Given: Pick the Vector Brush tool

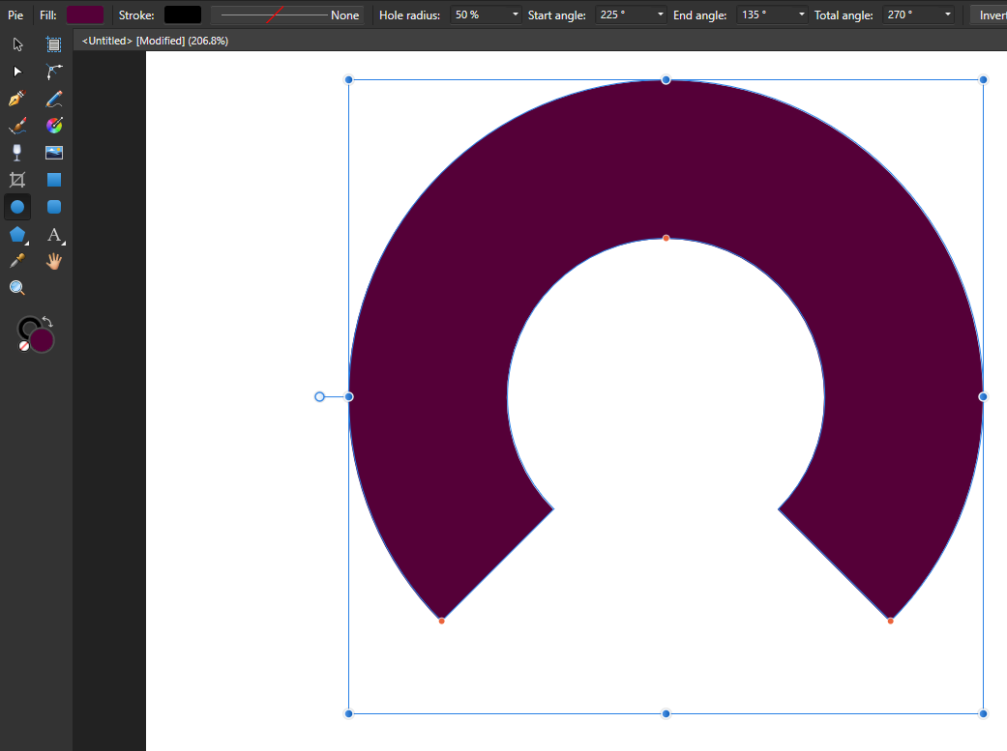Looking at the screenshot, I should pos(16,126).
